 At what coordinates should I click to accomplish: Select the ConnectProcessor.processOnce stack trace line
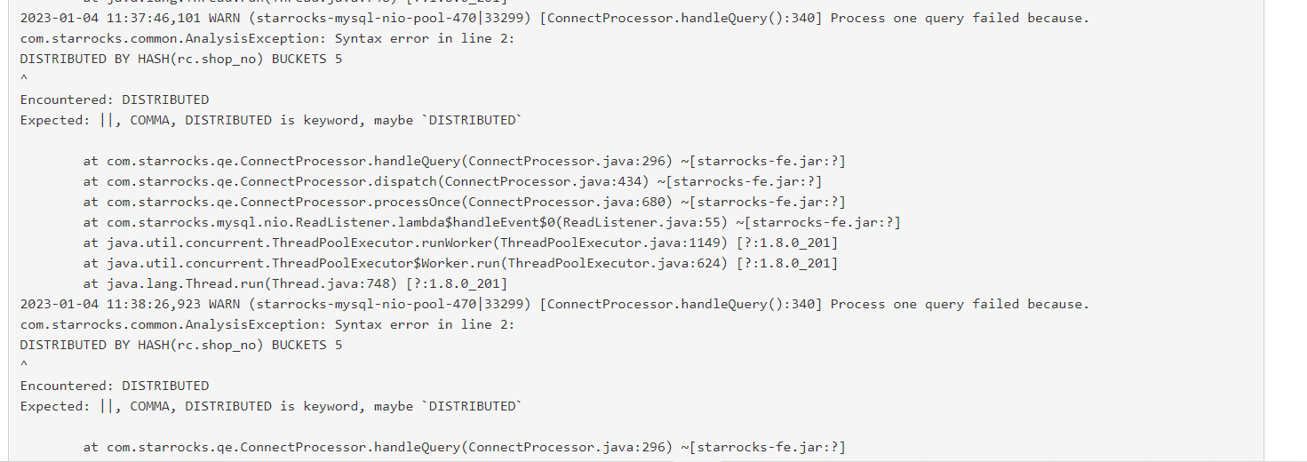(x=465, y=202)
